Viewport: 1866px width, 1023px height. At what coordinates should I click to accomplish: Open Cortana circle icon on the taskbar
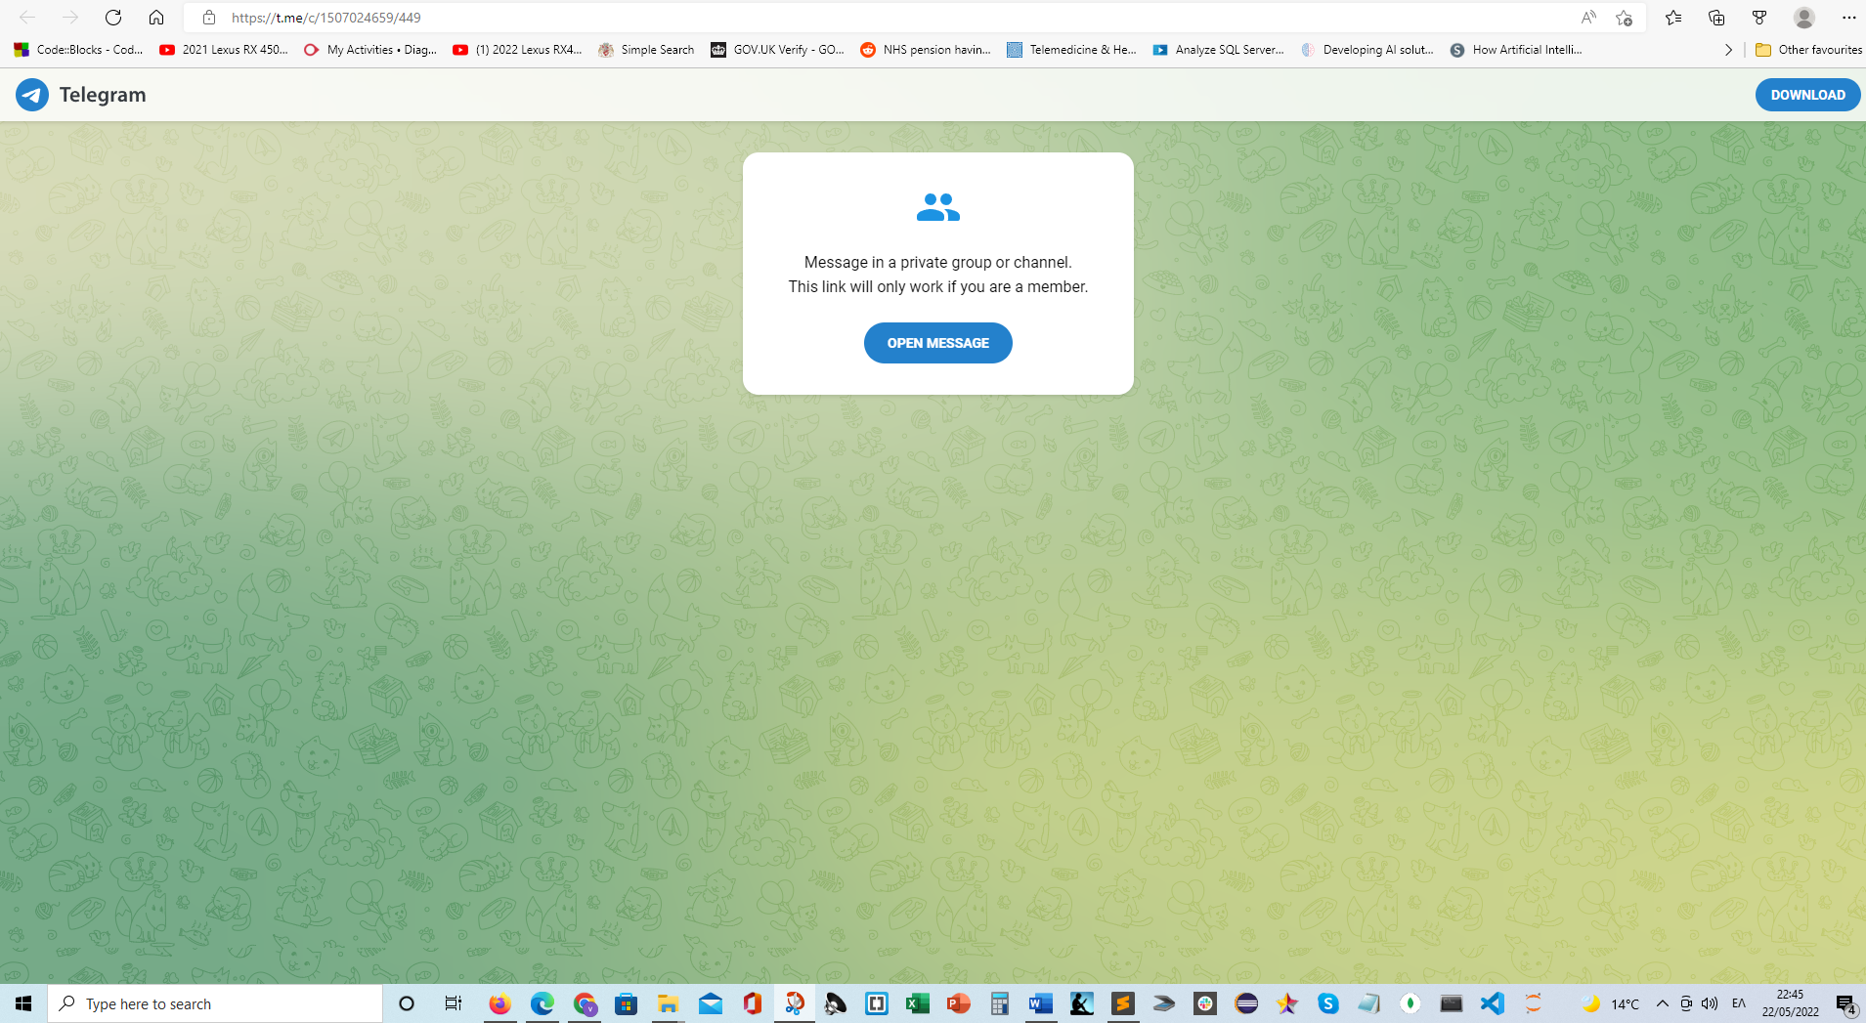(x=407, y=1003)
